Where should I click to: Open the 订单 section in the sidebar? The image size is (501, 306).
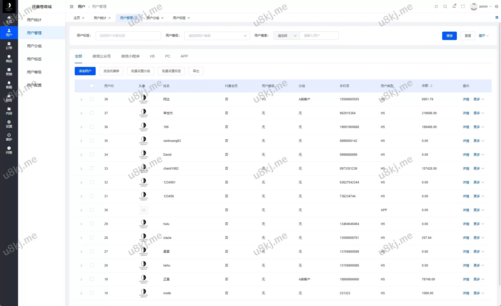[9, 46]
